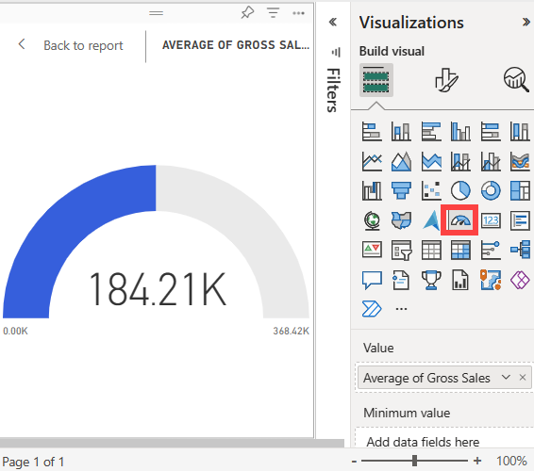The height and width of the screenshot is (471, 534).
Task: Pin the gauge visual
Action: click(247, 13)
